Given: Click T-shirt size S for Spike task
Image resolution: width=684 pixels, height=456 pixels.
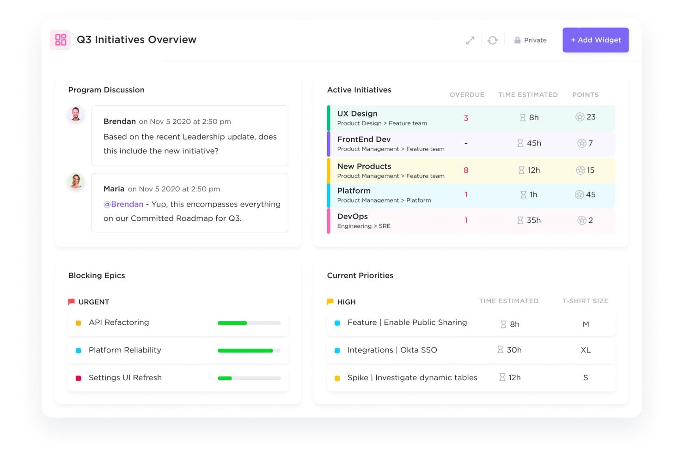Looking at the screenshot, I should click(586, 378).
